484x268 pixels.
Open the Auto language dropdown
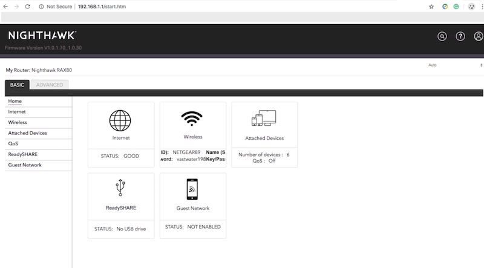pyautogui.click(x=455, y=65)
